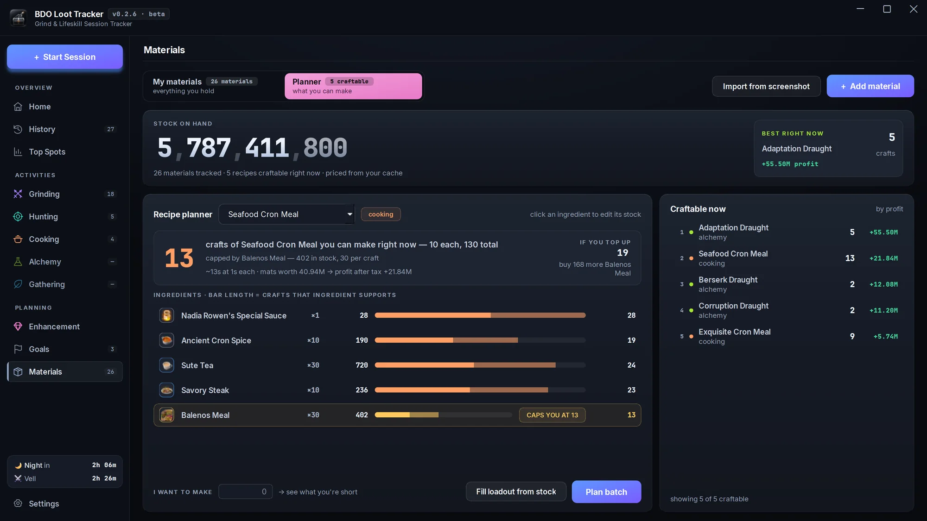Image resolution: width=927 pixels, height=521 pixels.
Task: Click the Add material button
Action: point(870,86)
